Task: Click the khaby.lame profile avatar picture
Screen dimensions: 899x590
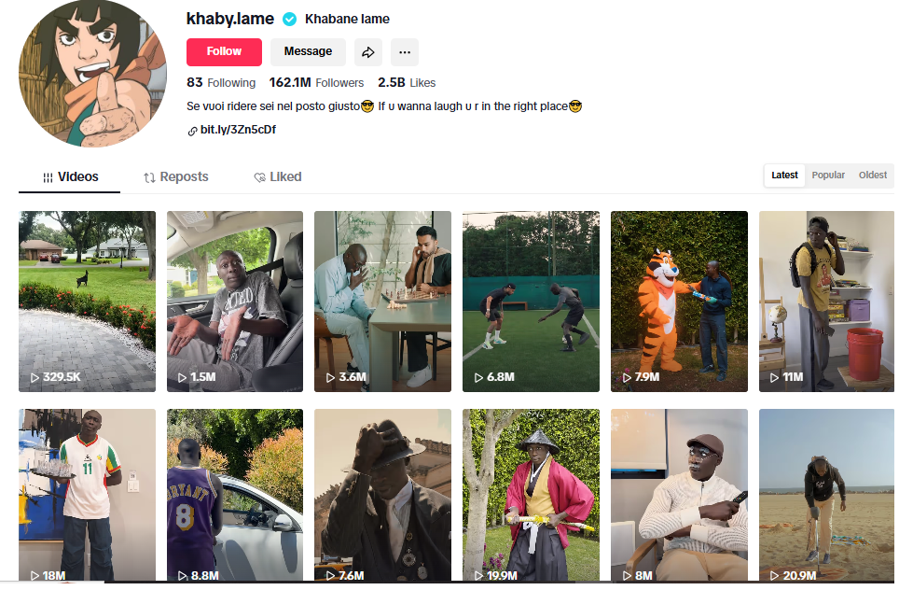Action: [92, 74]
